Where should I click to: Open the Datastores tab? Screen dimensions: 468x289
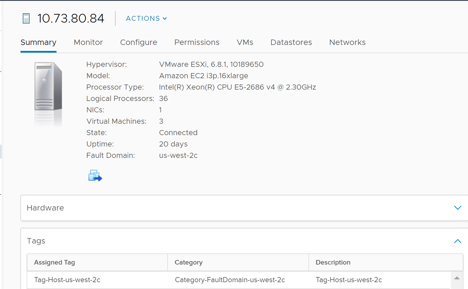tap(291, 42)
